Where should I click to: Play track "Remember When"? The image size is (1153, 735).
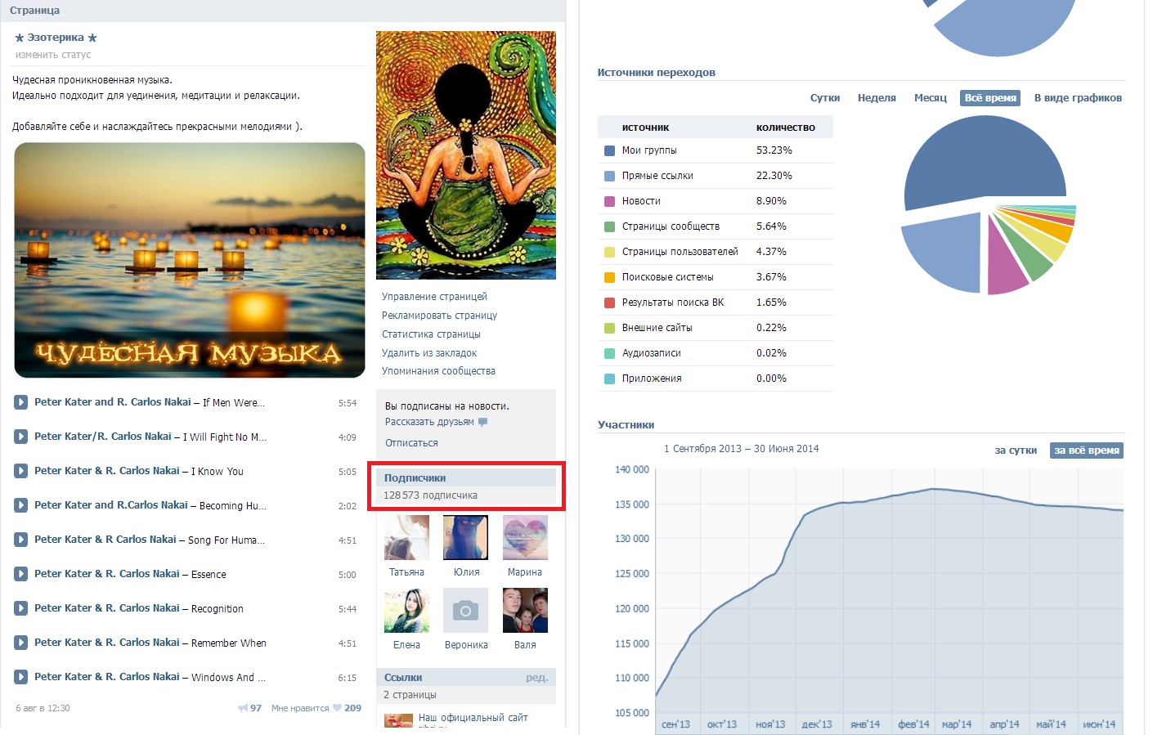point(21,643)
